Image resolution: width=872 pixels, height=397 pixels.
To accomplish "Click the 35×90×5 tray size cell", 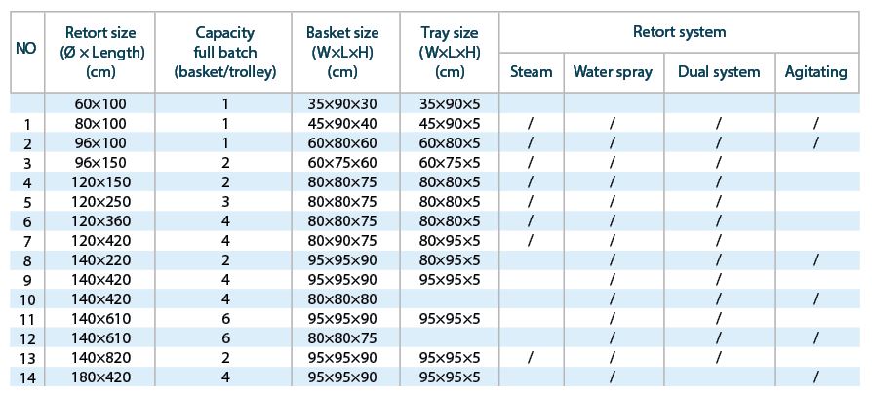I will tap(450, 104).
